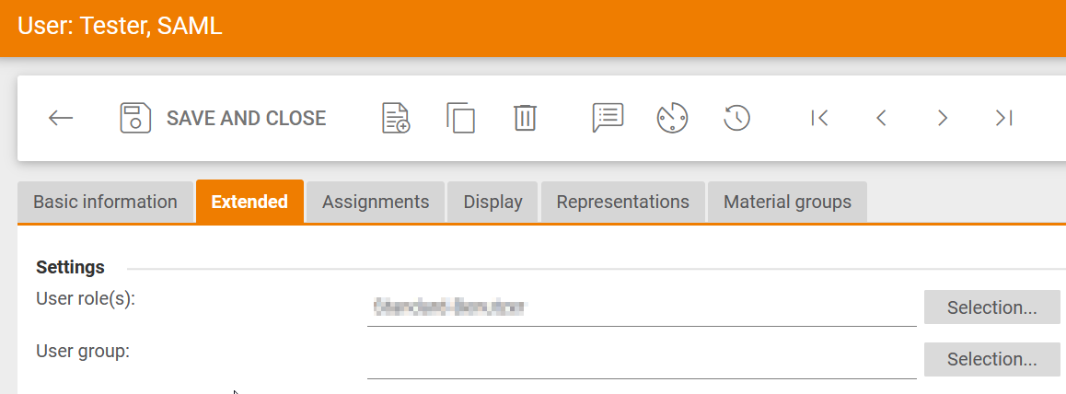Duplicate the user with the copy icon
1066x394 pixels.
click(x=460, y=118)
